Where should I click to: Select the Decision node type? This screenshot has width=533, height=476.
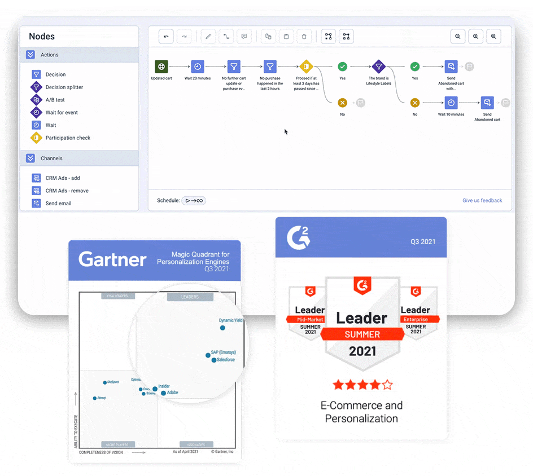pos(49,74)
